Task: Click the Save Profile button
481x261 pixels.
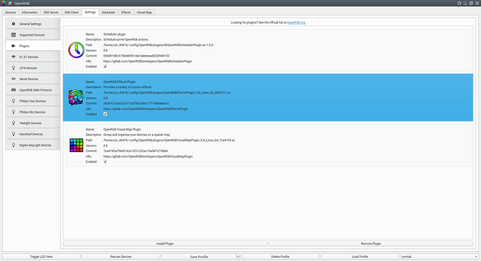Action: [199, 256]
